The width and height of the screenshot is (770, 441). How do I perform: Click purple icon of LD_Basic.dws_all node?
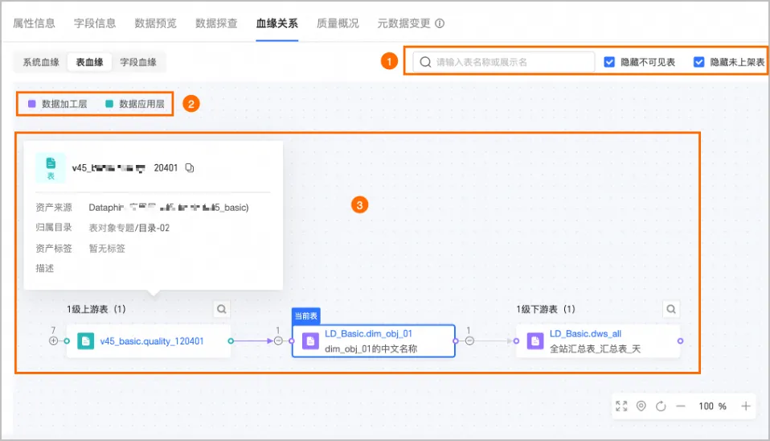coord(535,340)
